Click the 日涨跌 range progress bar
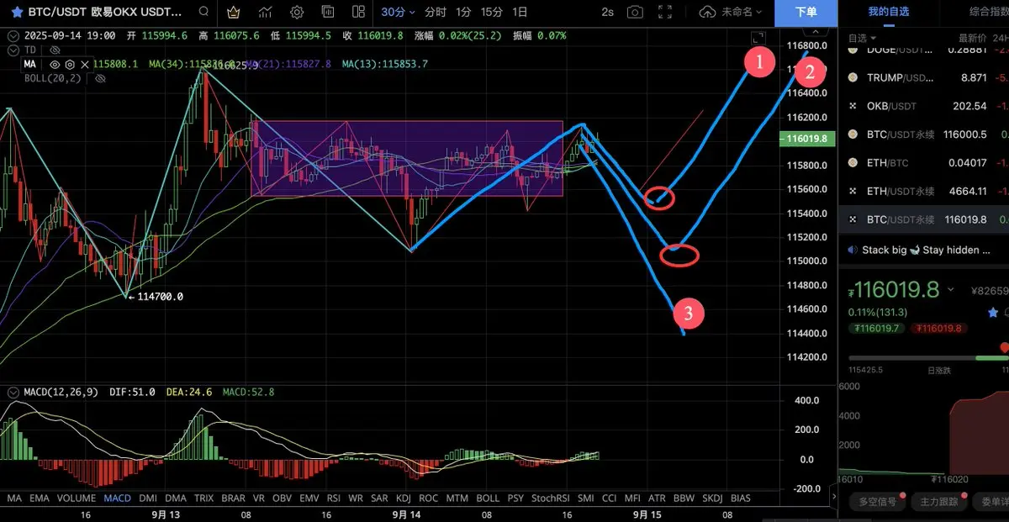Image resolution: width=1009 pixels, height=522 pixels. pos(928,358)
